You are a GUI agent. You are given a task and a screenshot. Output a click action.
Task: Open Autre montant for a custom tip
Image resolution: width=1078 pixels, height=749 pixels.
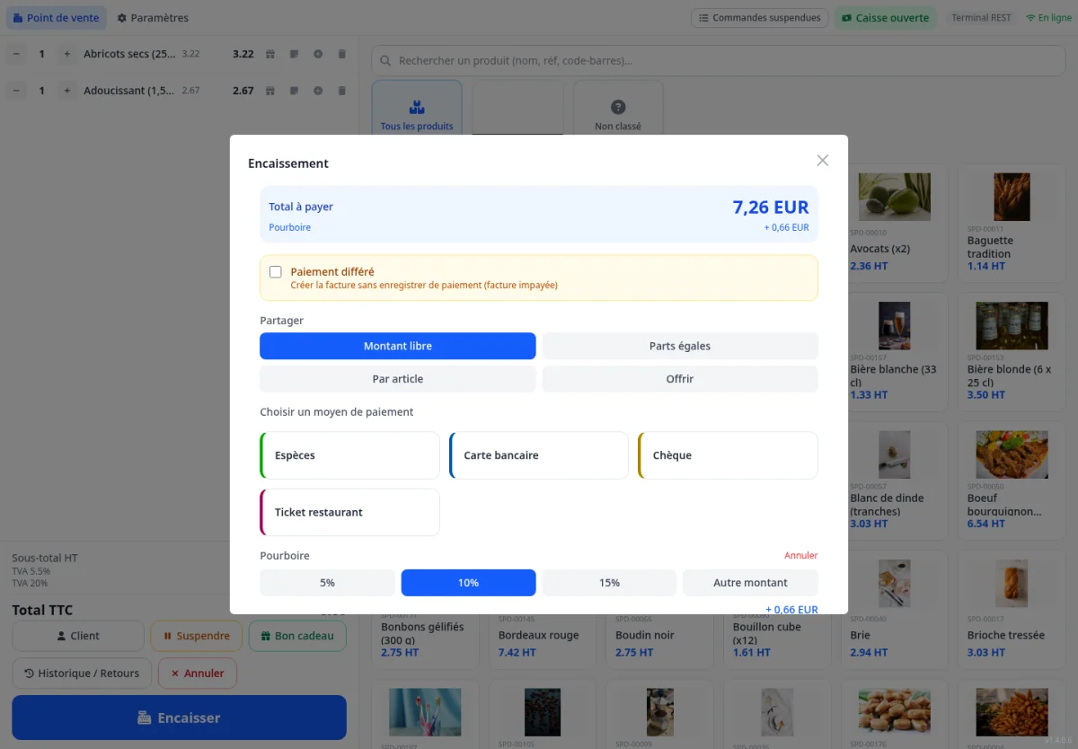coord(750,583)
